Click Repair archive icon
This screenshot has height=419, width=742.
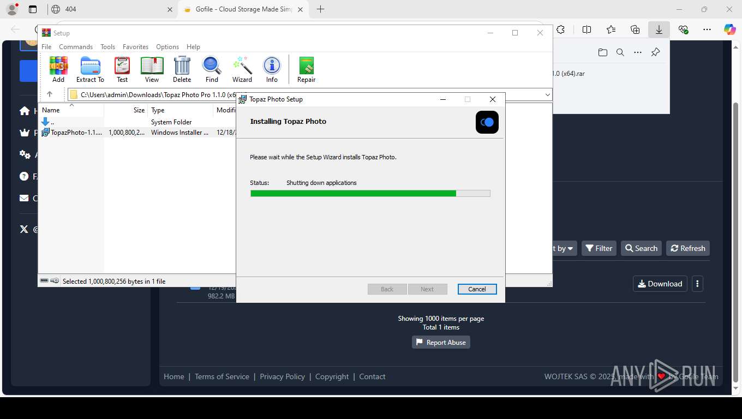click(x=306, y=69)
